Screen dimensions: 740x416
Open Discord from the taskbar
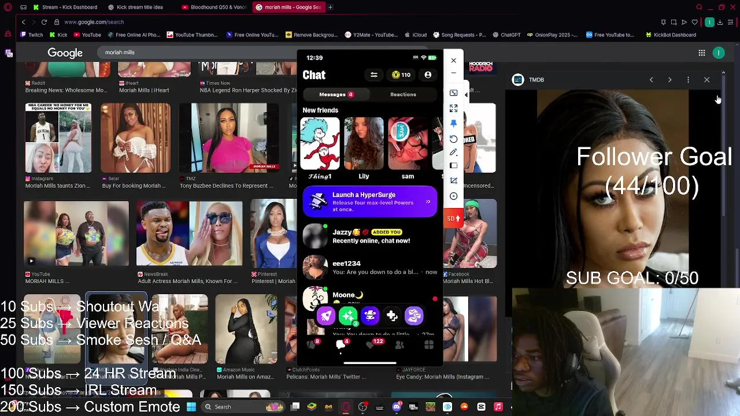[397, 407]
